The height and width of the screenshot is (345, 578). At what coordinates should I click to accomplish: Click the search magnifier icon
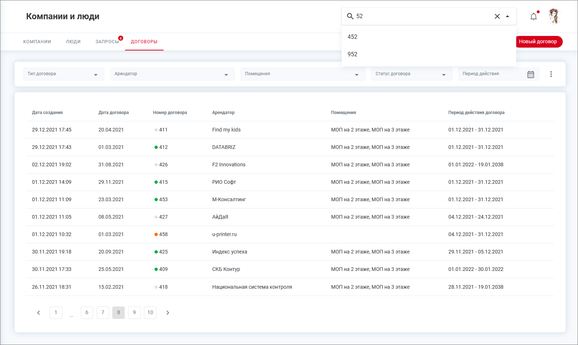point(350,16)
